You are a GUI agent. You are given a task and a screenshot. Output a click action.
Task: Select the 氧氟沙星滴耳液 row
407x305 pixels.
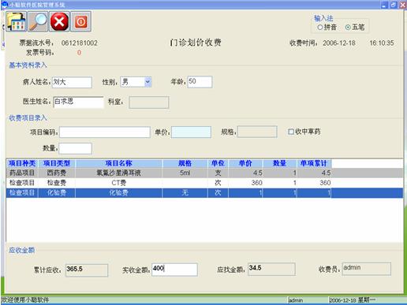click(204, 173)
